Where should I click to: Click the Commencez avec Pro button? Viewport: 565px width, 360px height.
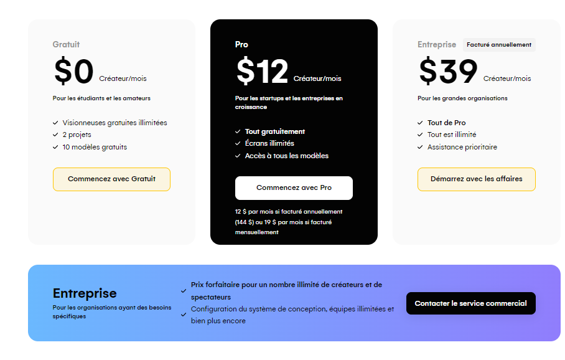294,188
